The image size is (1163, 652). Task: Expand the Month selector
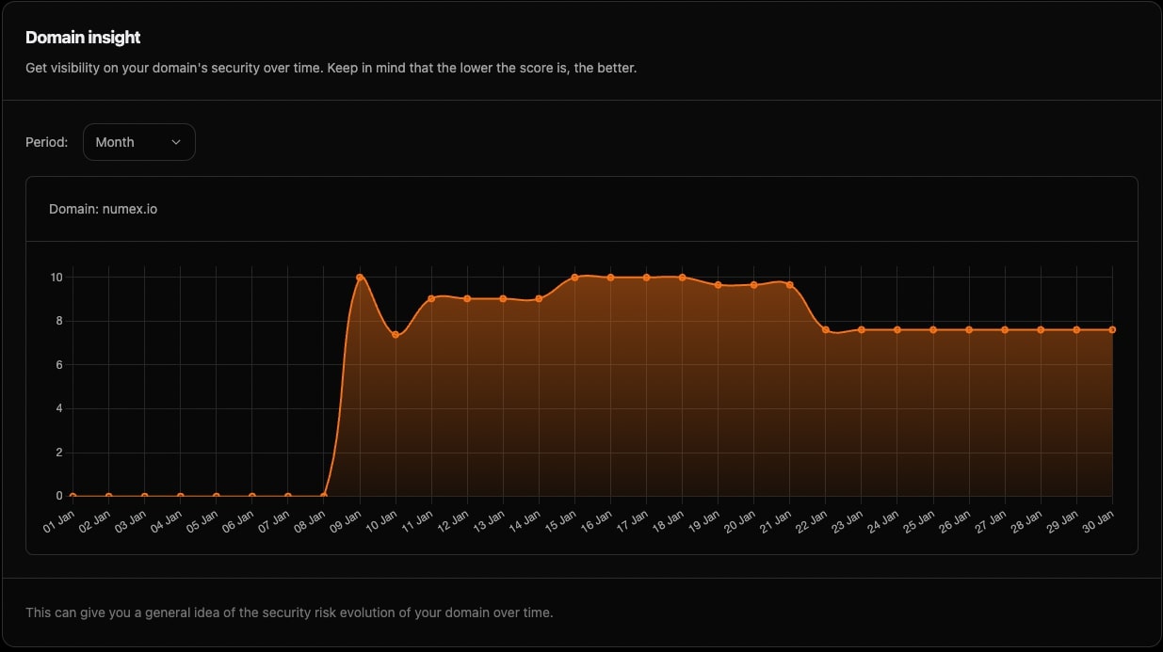138,141
